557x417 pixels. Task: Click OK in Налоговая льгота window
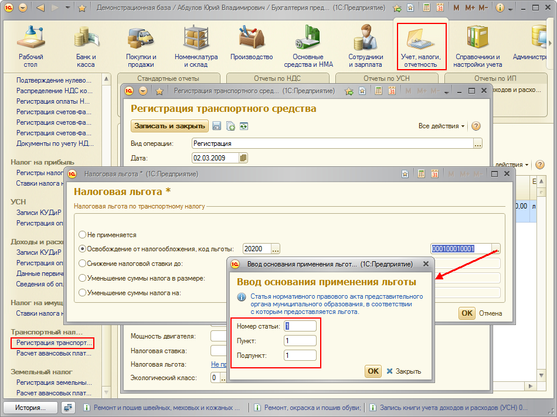[467, 313]
